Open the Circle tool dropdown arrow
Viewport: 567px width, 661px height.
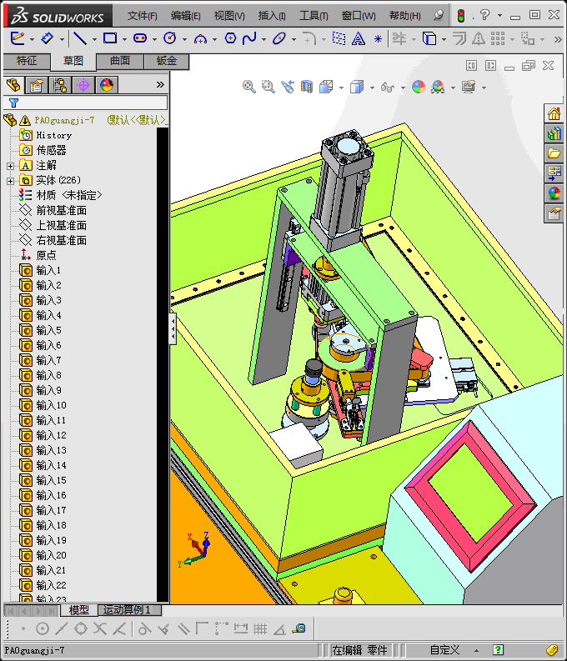(184, 40)
